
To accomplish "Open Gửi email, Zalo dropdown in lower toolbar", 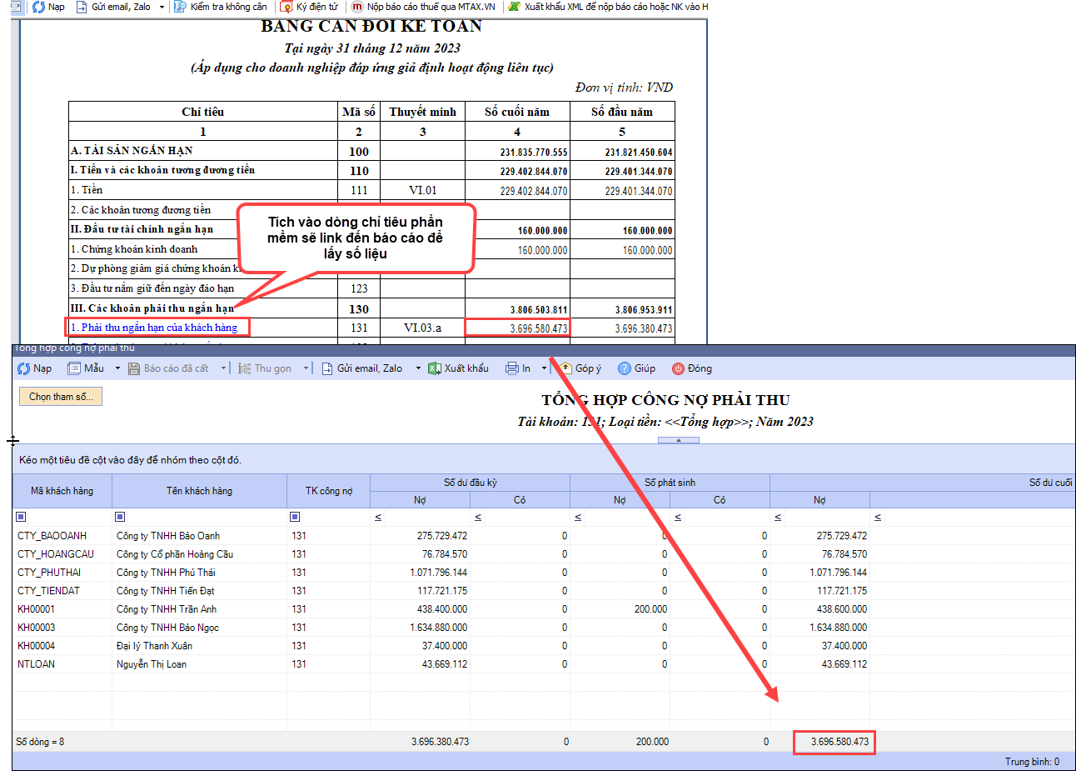I will [418, 368].
